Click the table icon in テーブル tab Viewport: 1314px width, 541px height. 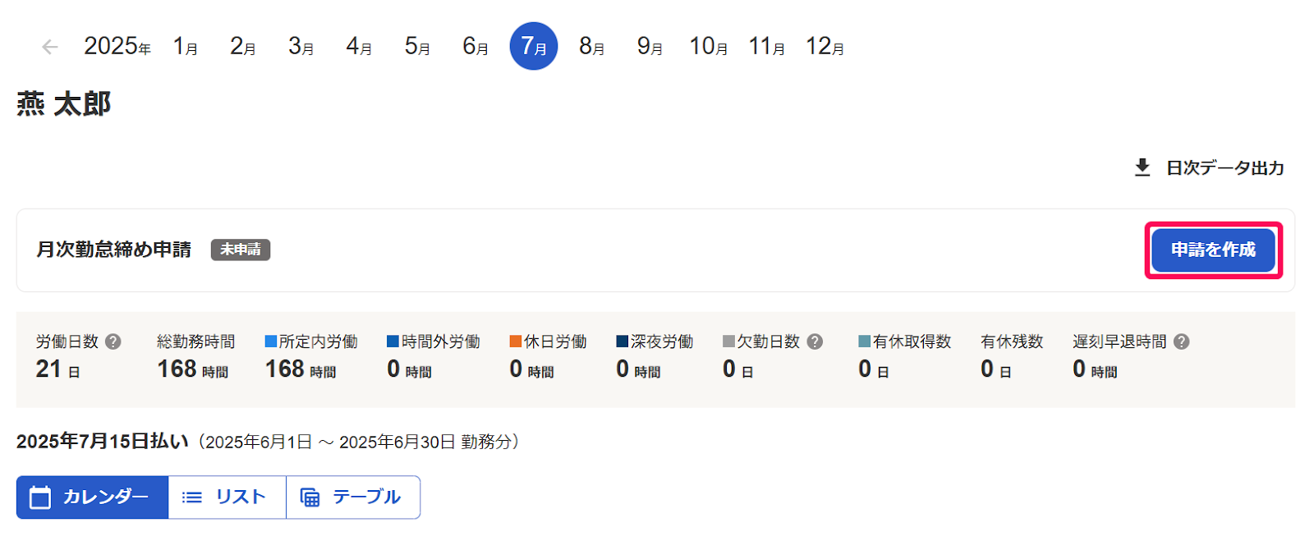310,497
